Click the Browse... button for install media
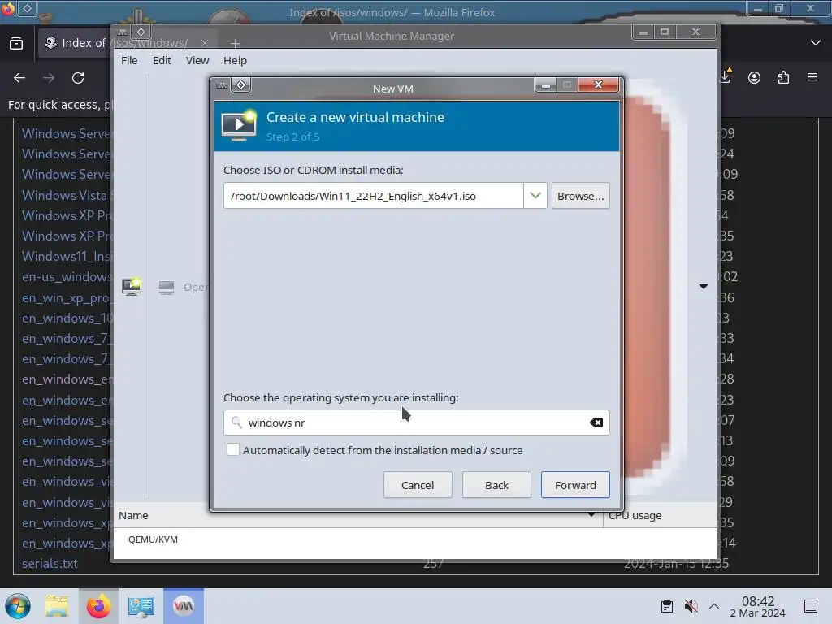Image resolution: width=832 pixels, height=624 pixels. [x=580, y=196]
